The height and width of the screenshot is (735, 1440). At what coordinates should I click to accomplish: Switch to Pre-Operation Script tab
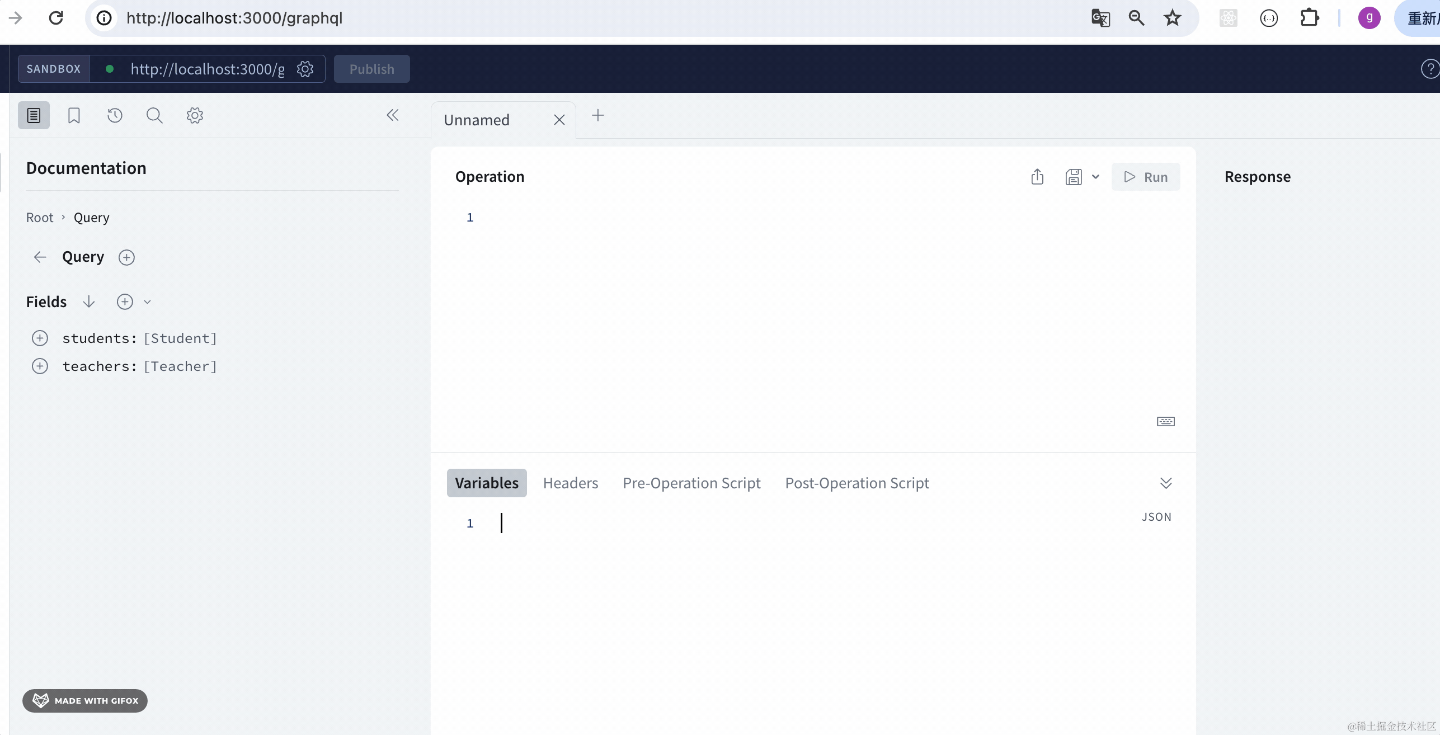pos(691,483)
